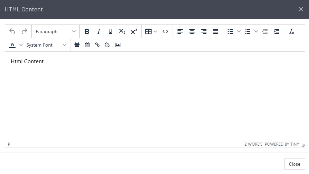Click the Undo arrow icon

click(x=12, y=31)
